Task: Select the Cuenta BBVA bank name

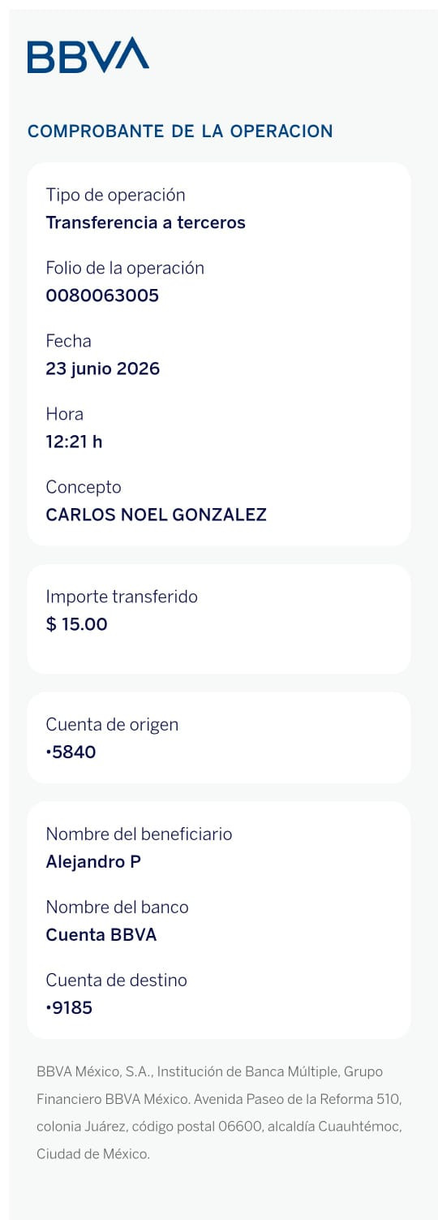Action: pyautogui.click(x=101, y=935)
